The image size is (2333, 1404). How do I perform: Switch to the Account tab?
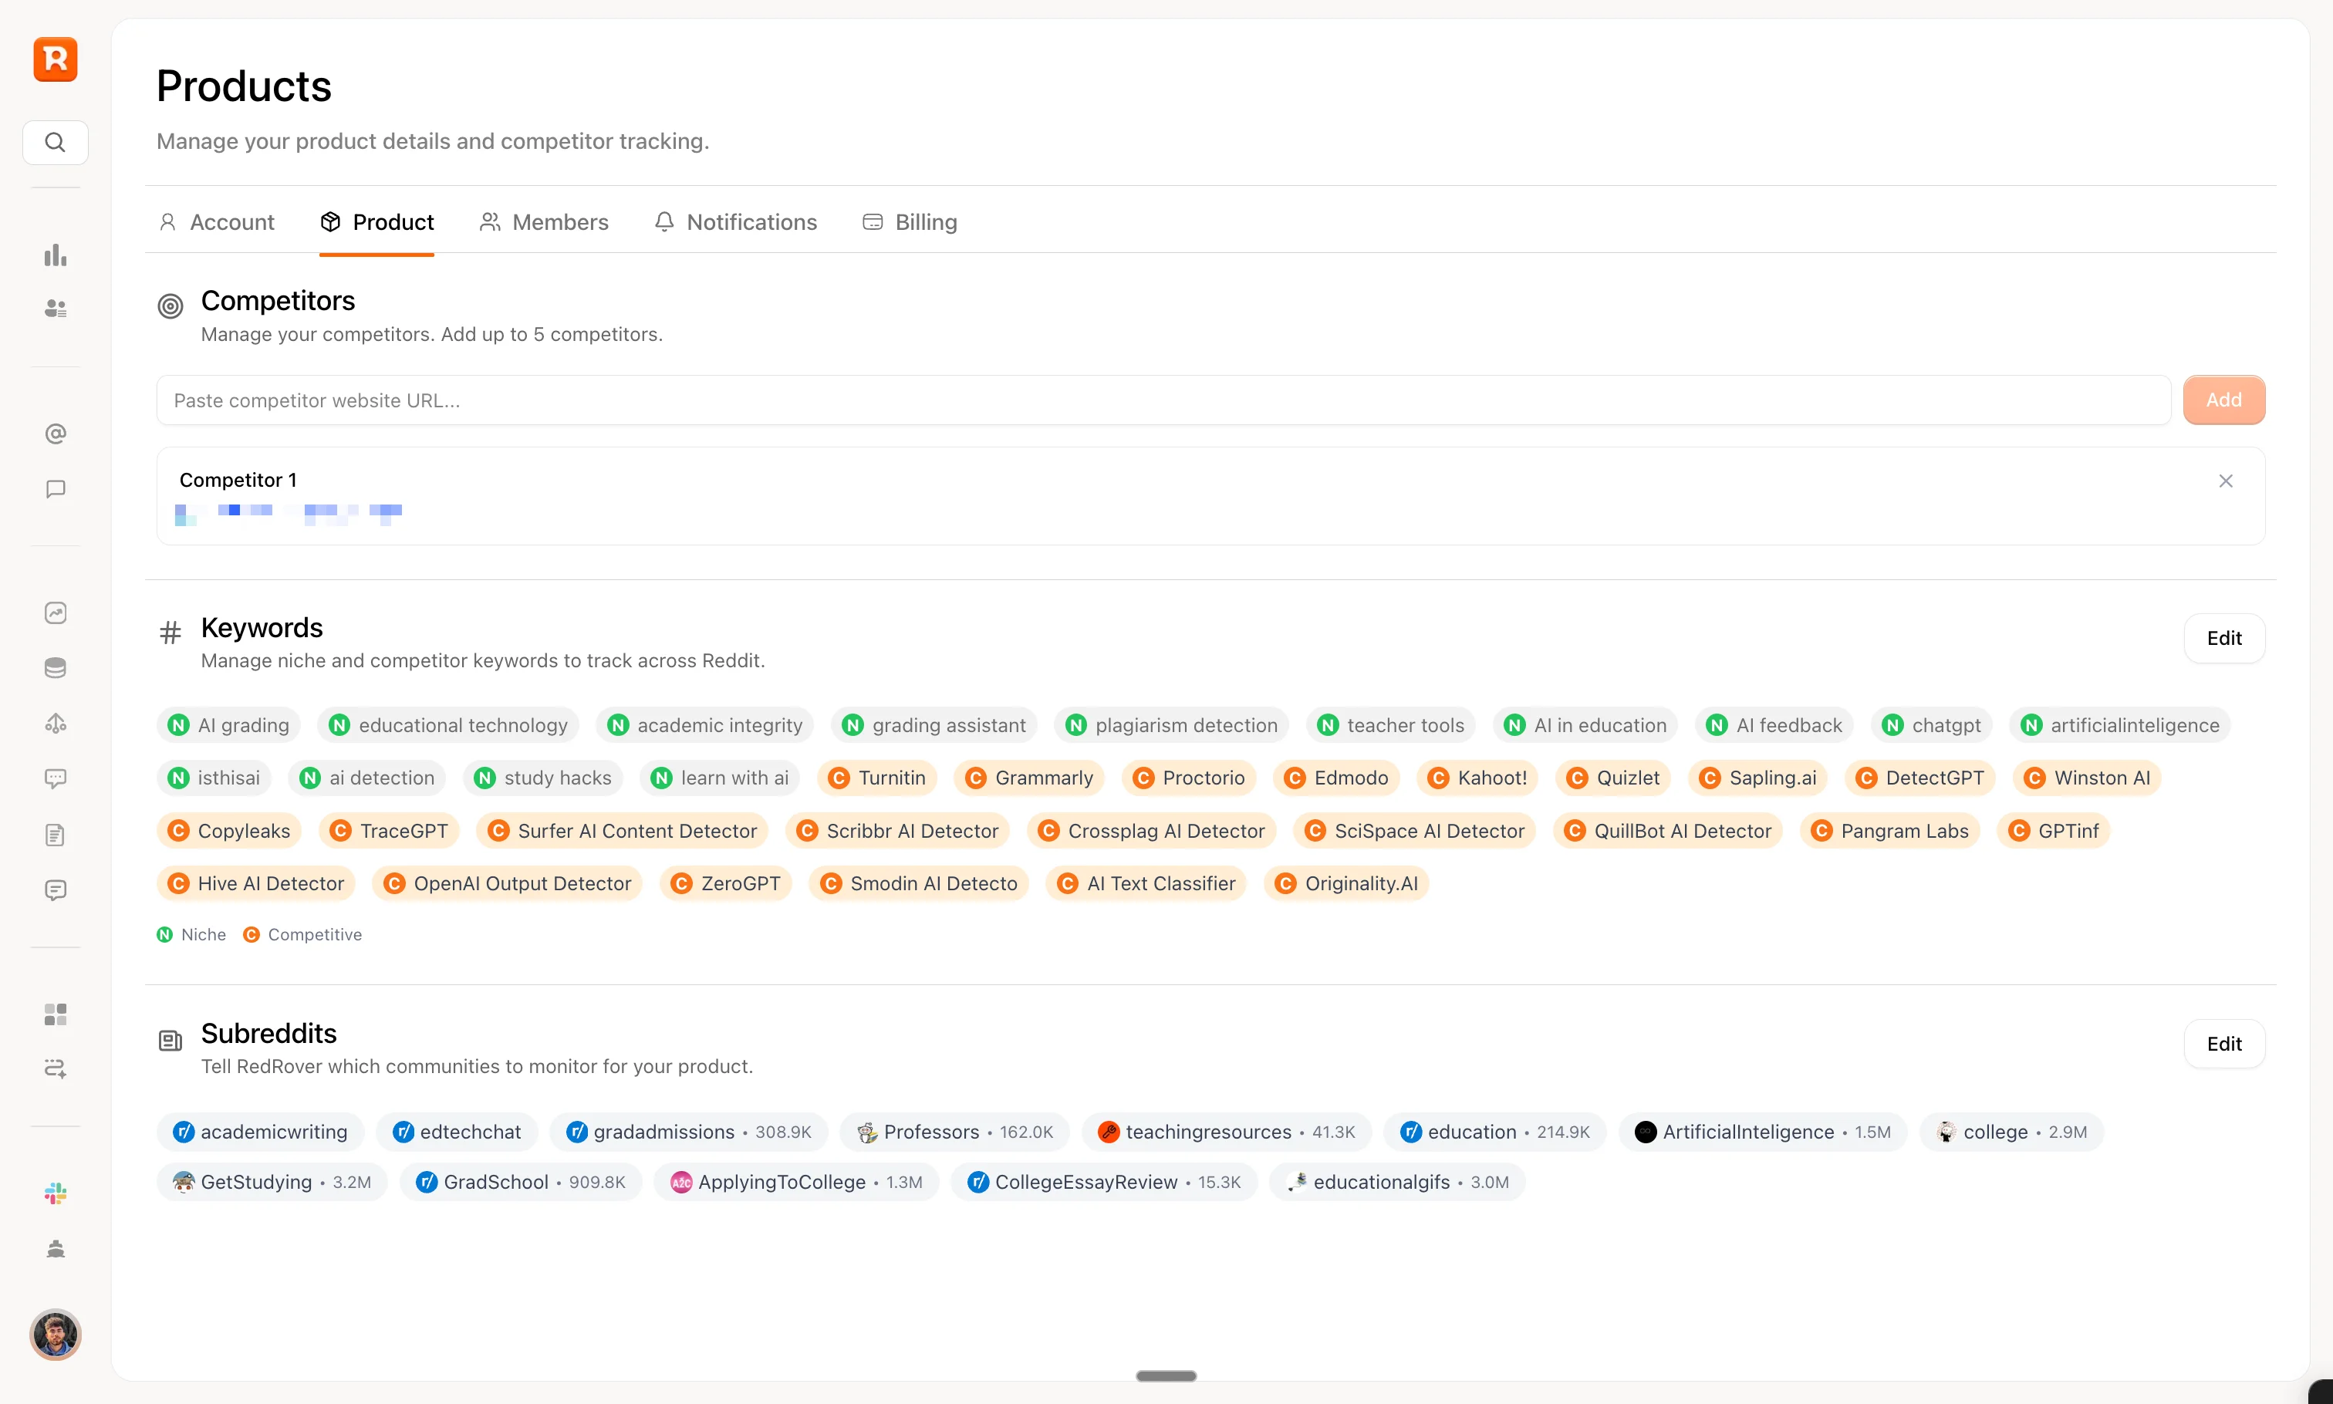(x=217, y=222)
